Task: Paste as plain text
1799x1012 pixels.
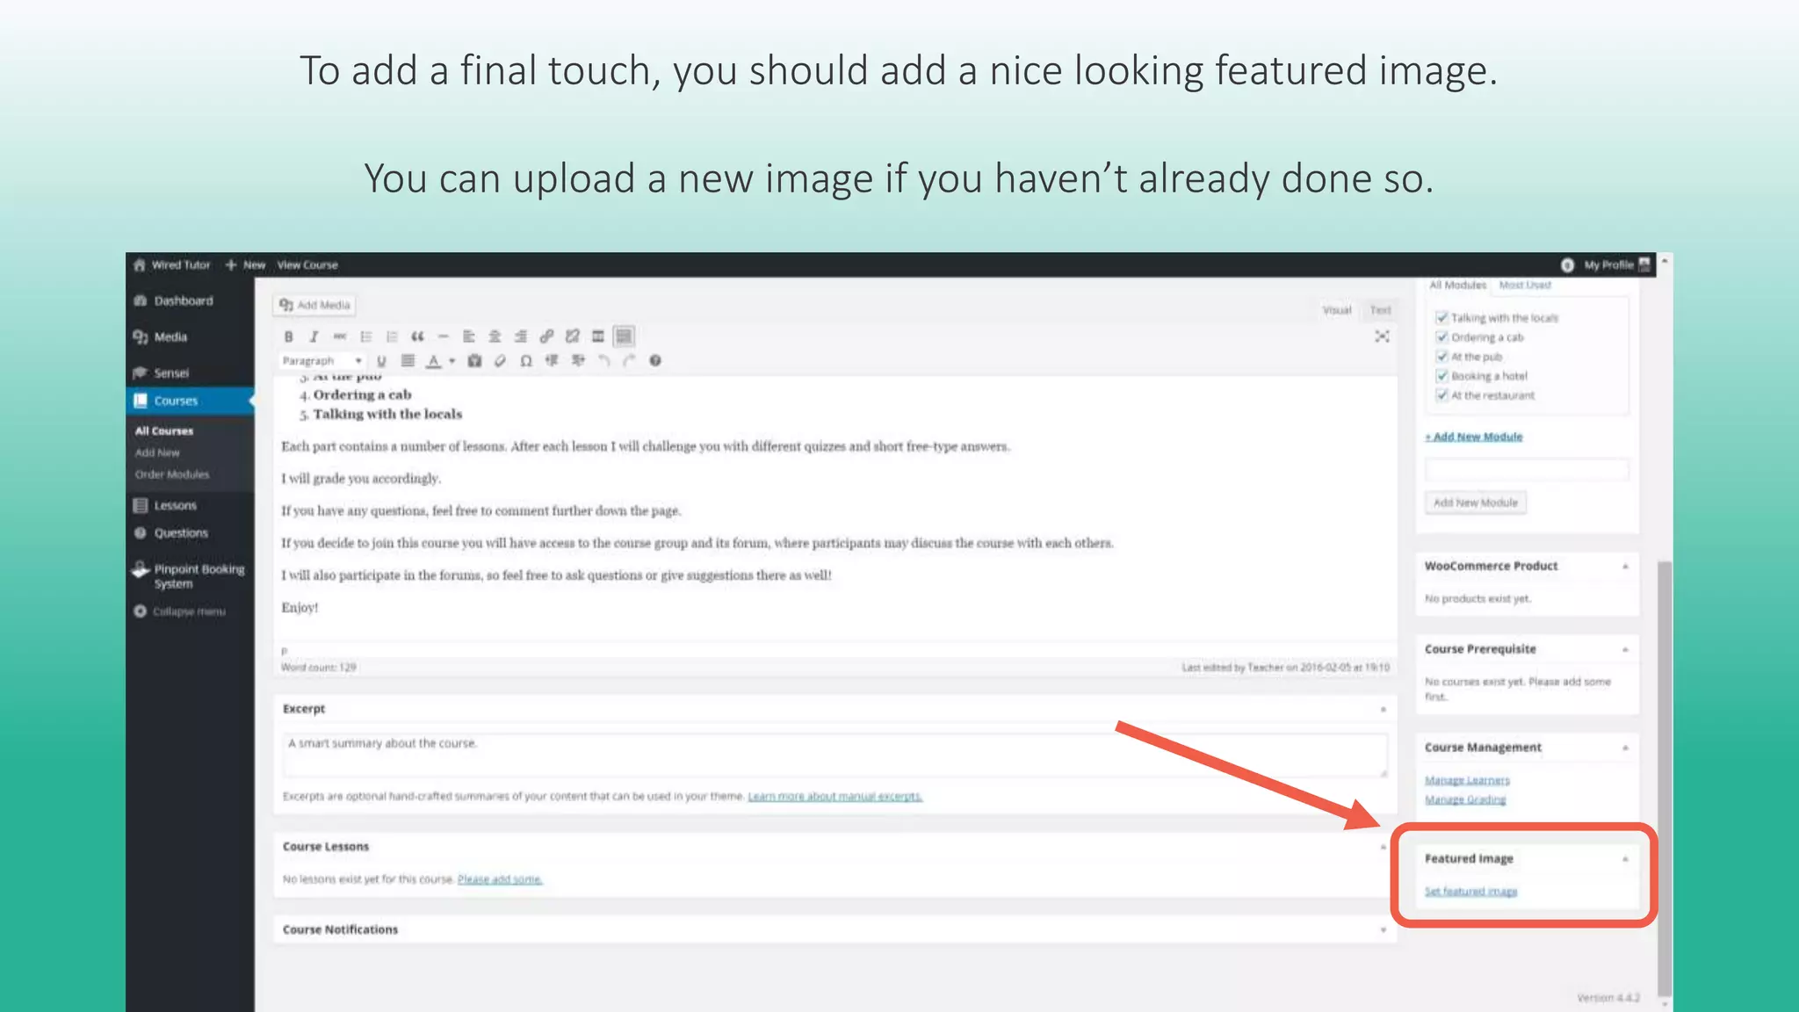Action: 474,361
